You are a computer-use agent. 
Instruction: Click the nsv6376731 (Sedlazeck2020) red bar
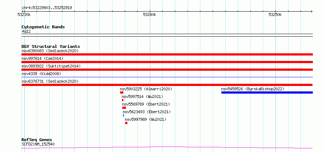(x=167, y=85)
